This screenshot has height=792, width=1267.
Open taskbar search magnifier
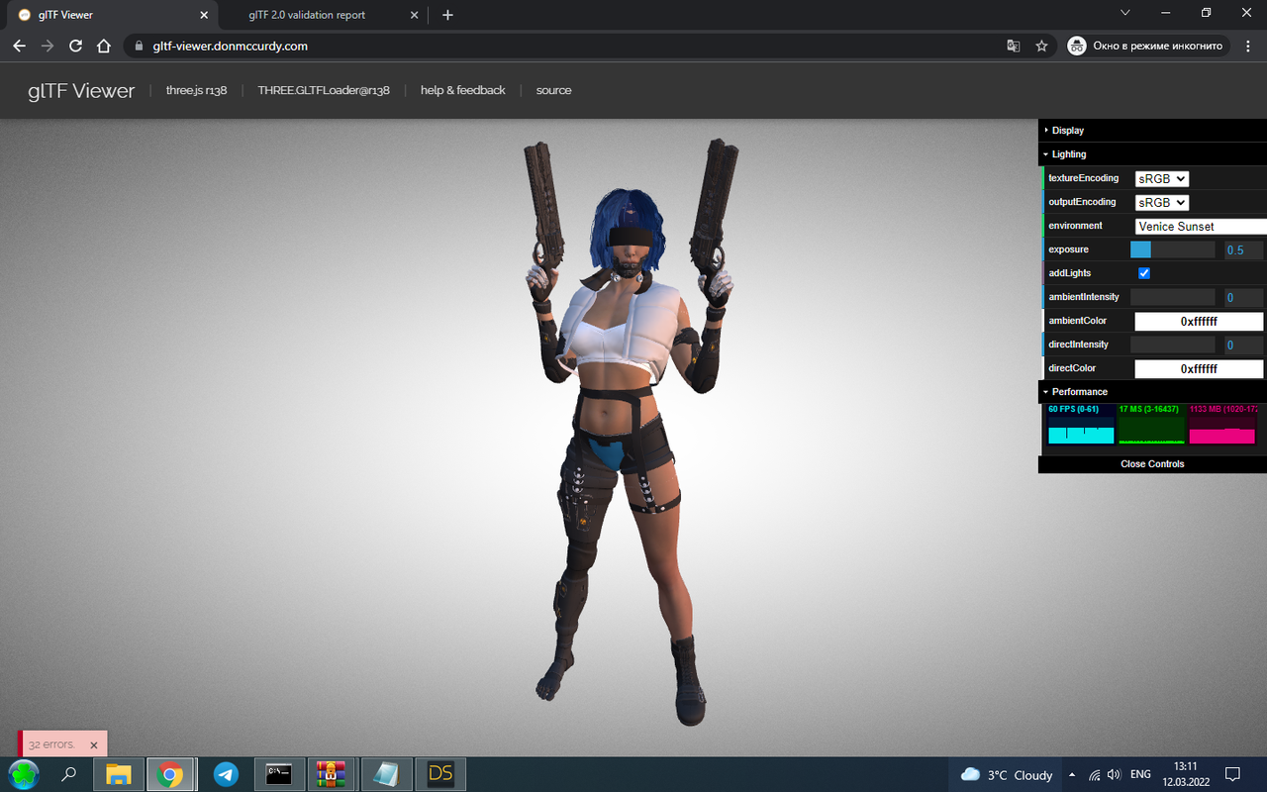click(69, 774)
